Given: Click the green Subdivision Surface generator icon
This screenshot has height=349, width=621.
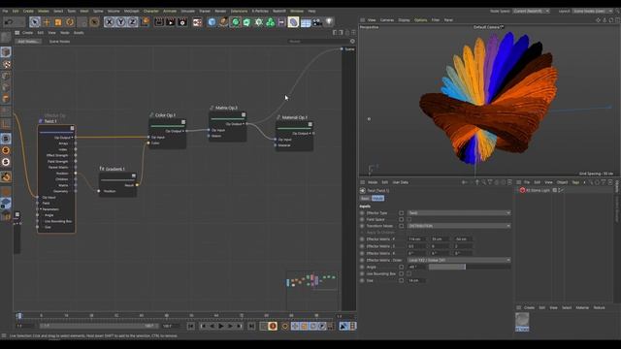Looking at the screenshot, I should click(235, 22).
